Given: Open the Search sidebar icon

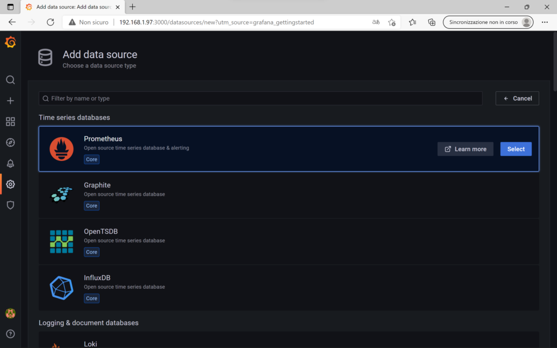Looking at the screenshot, I should (x=10, y=79).
